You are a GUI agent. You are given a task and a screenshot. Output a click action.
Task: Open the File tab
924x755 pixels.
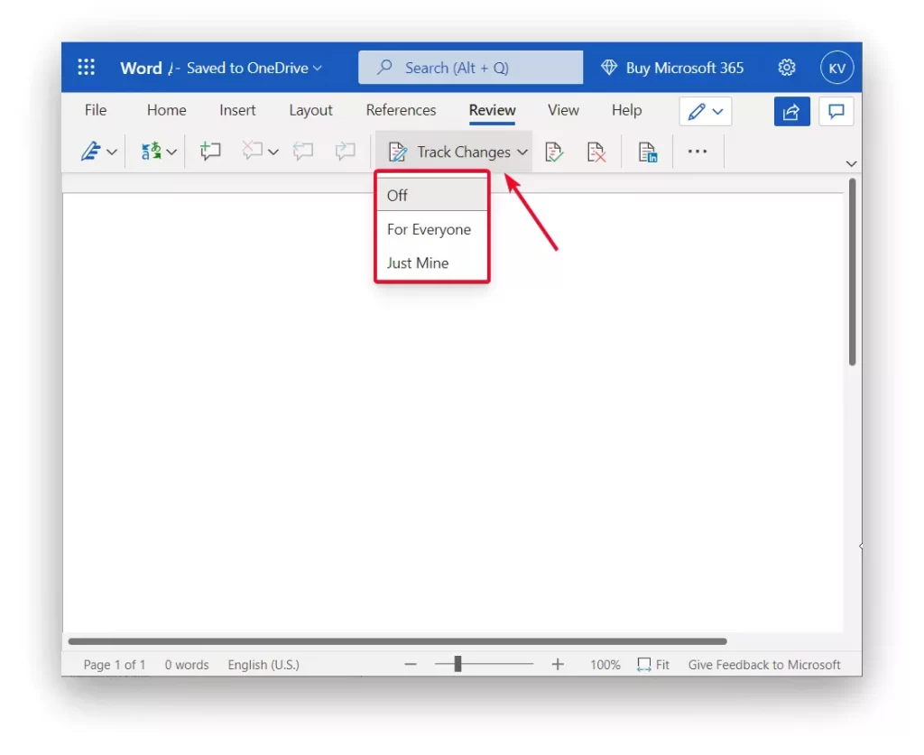(x=96, y=110)
